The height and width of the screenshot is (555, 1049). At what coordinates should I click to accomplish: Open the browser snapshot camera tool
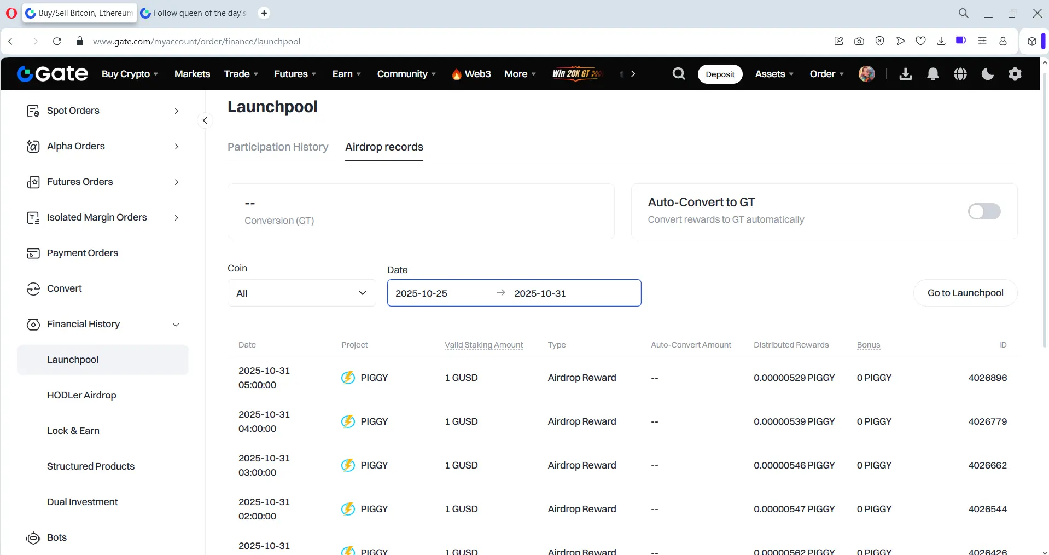pyautogui.click(x=859, y=41)
